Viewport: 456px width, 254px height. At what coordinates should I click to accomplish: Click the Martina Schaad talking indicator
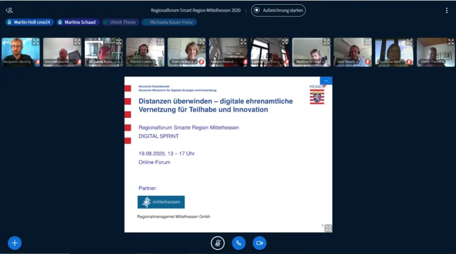pyautogui.click(x=77, y=22)
